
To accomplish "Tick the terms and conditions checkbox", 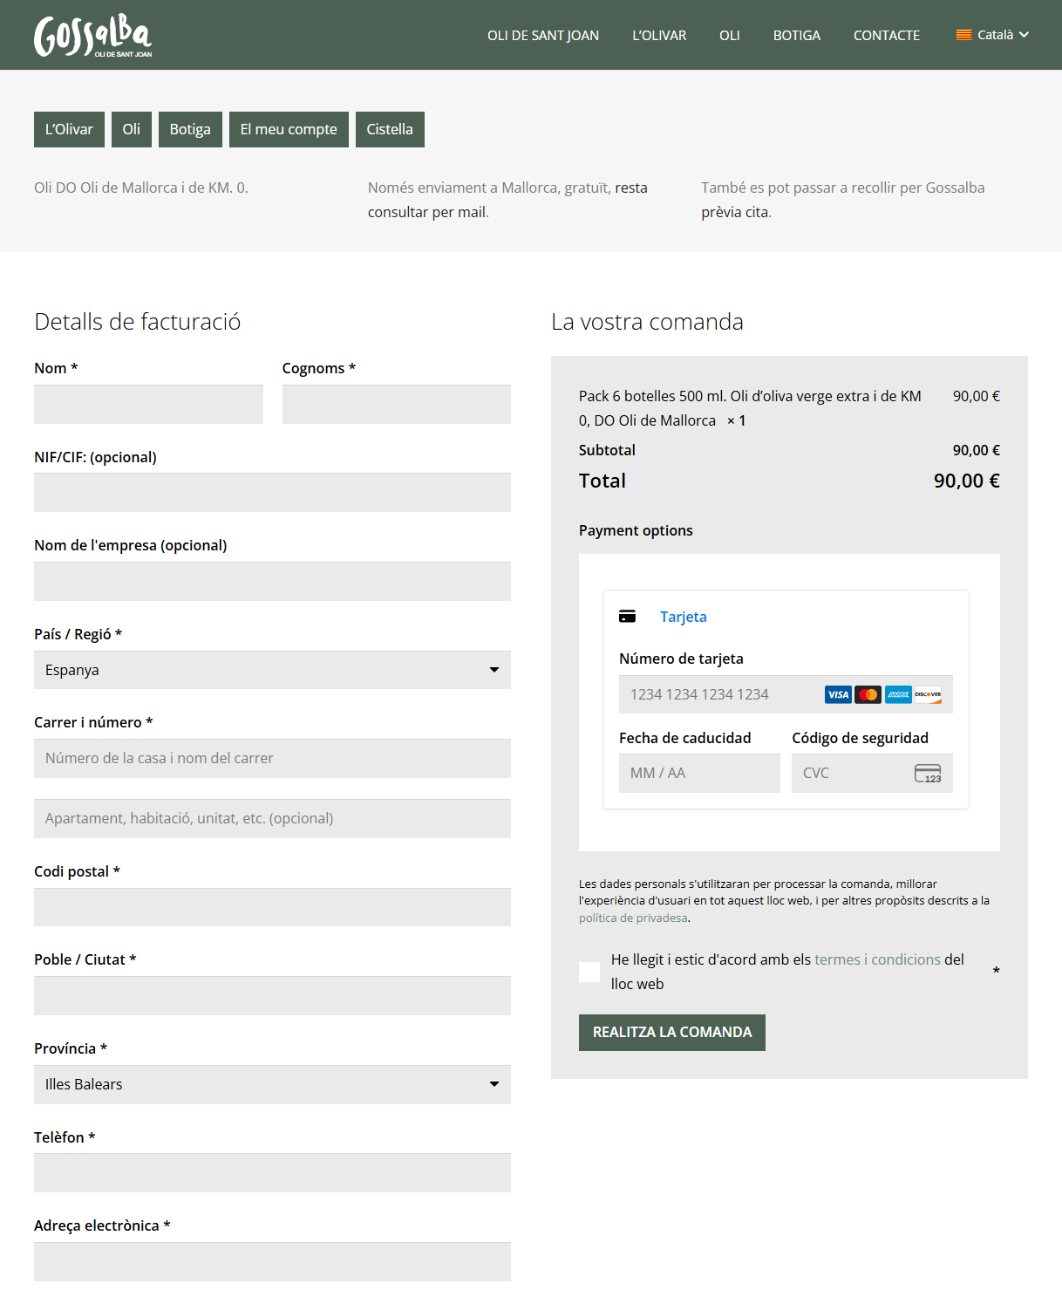I will point(589,972).
